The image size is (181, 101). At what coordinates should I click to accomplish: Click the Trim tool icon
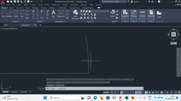(42, 11)
